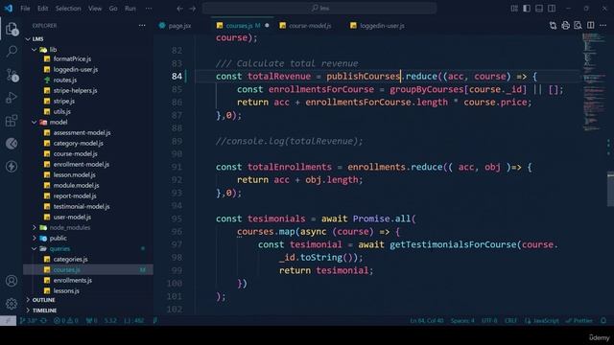Open the remote window indicator in status bar
This screenshot has width=614, height=345.
click(x=8, y=320)
